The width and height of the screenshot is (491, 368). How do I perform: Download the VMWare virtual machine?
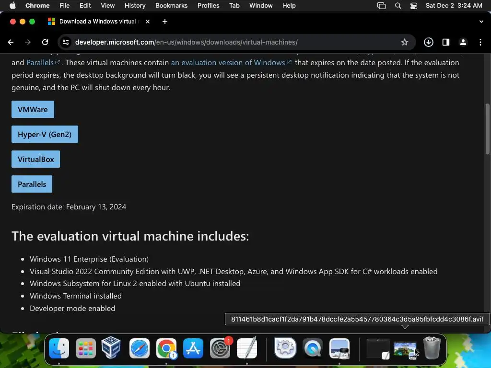point(33,109)
